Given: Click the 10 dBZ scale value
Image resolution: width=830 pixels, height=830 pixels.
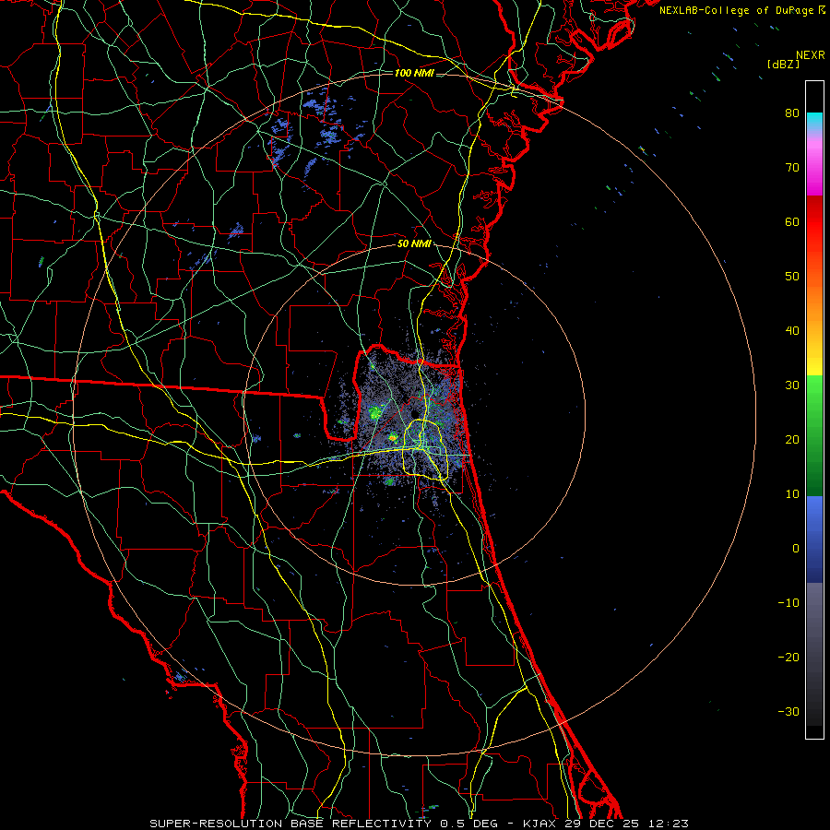Looking at the screenshot, I should [x=792, y=494].
